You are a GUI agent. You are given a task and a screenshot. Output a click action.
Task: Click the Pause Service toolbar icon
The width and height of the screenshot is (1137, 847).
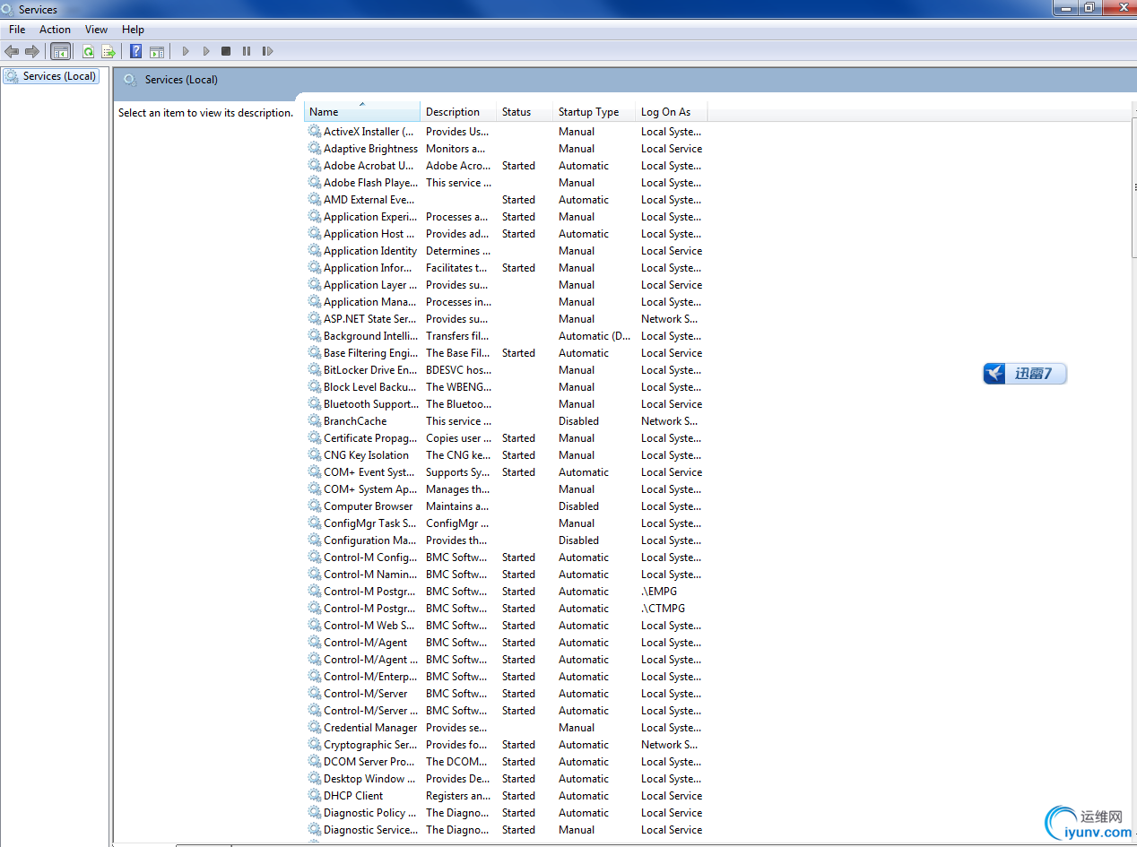pos(247,51)
